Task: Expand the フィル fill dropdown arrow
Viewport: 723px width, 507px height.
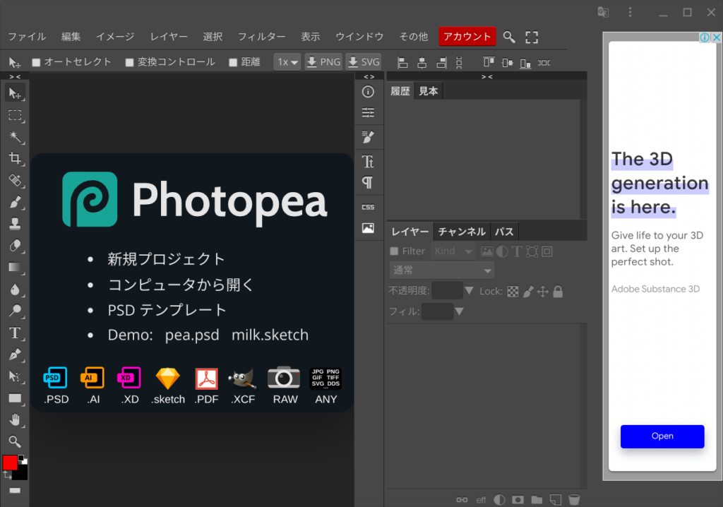Action: pos(459,311)
